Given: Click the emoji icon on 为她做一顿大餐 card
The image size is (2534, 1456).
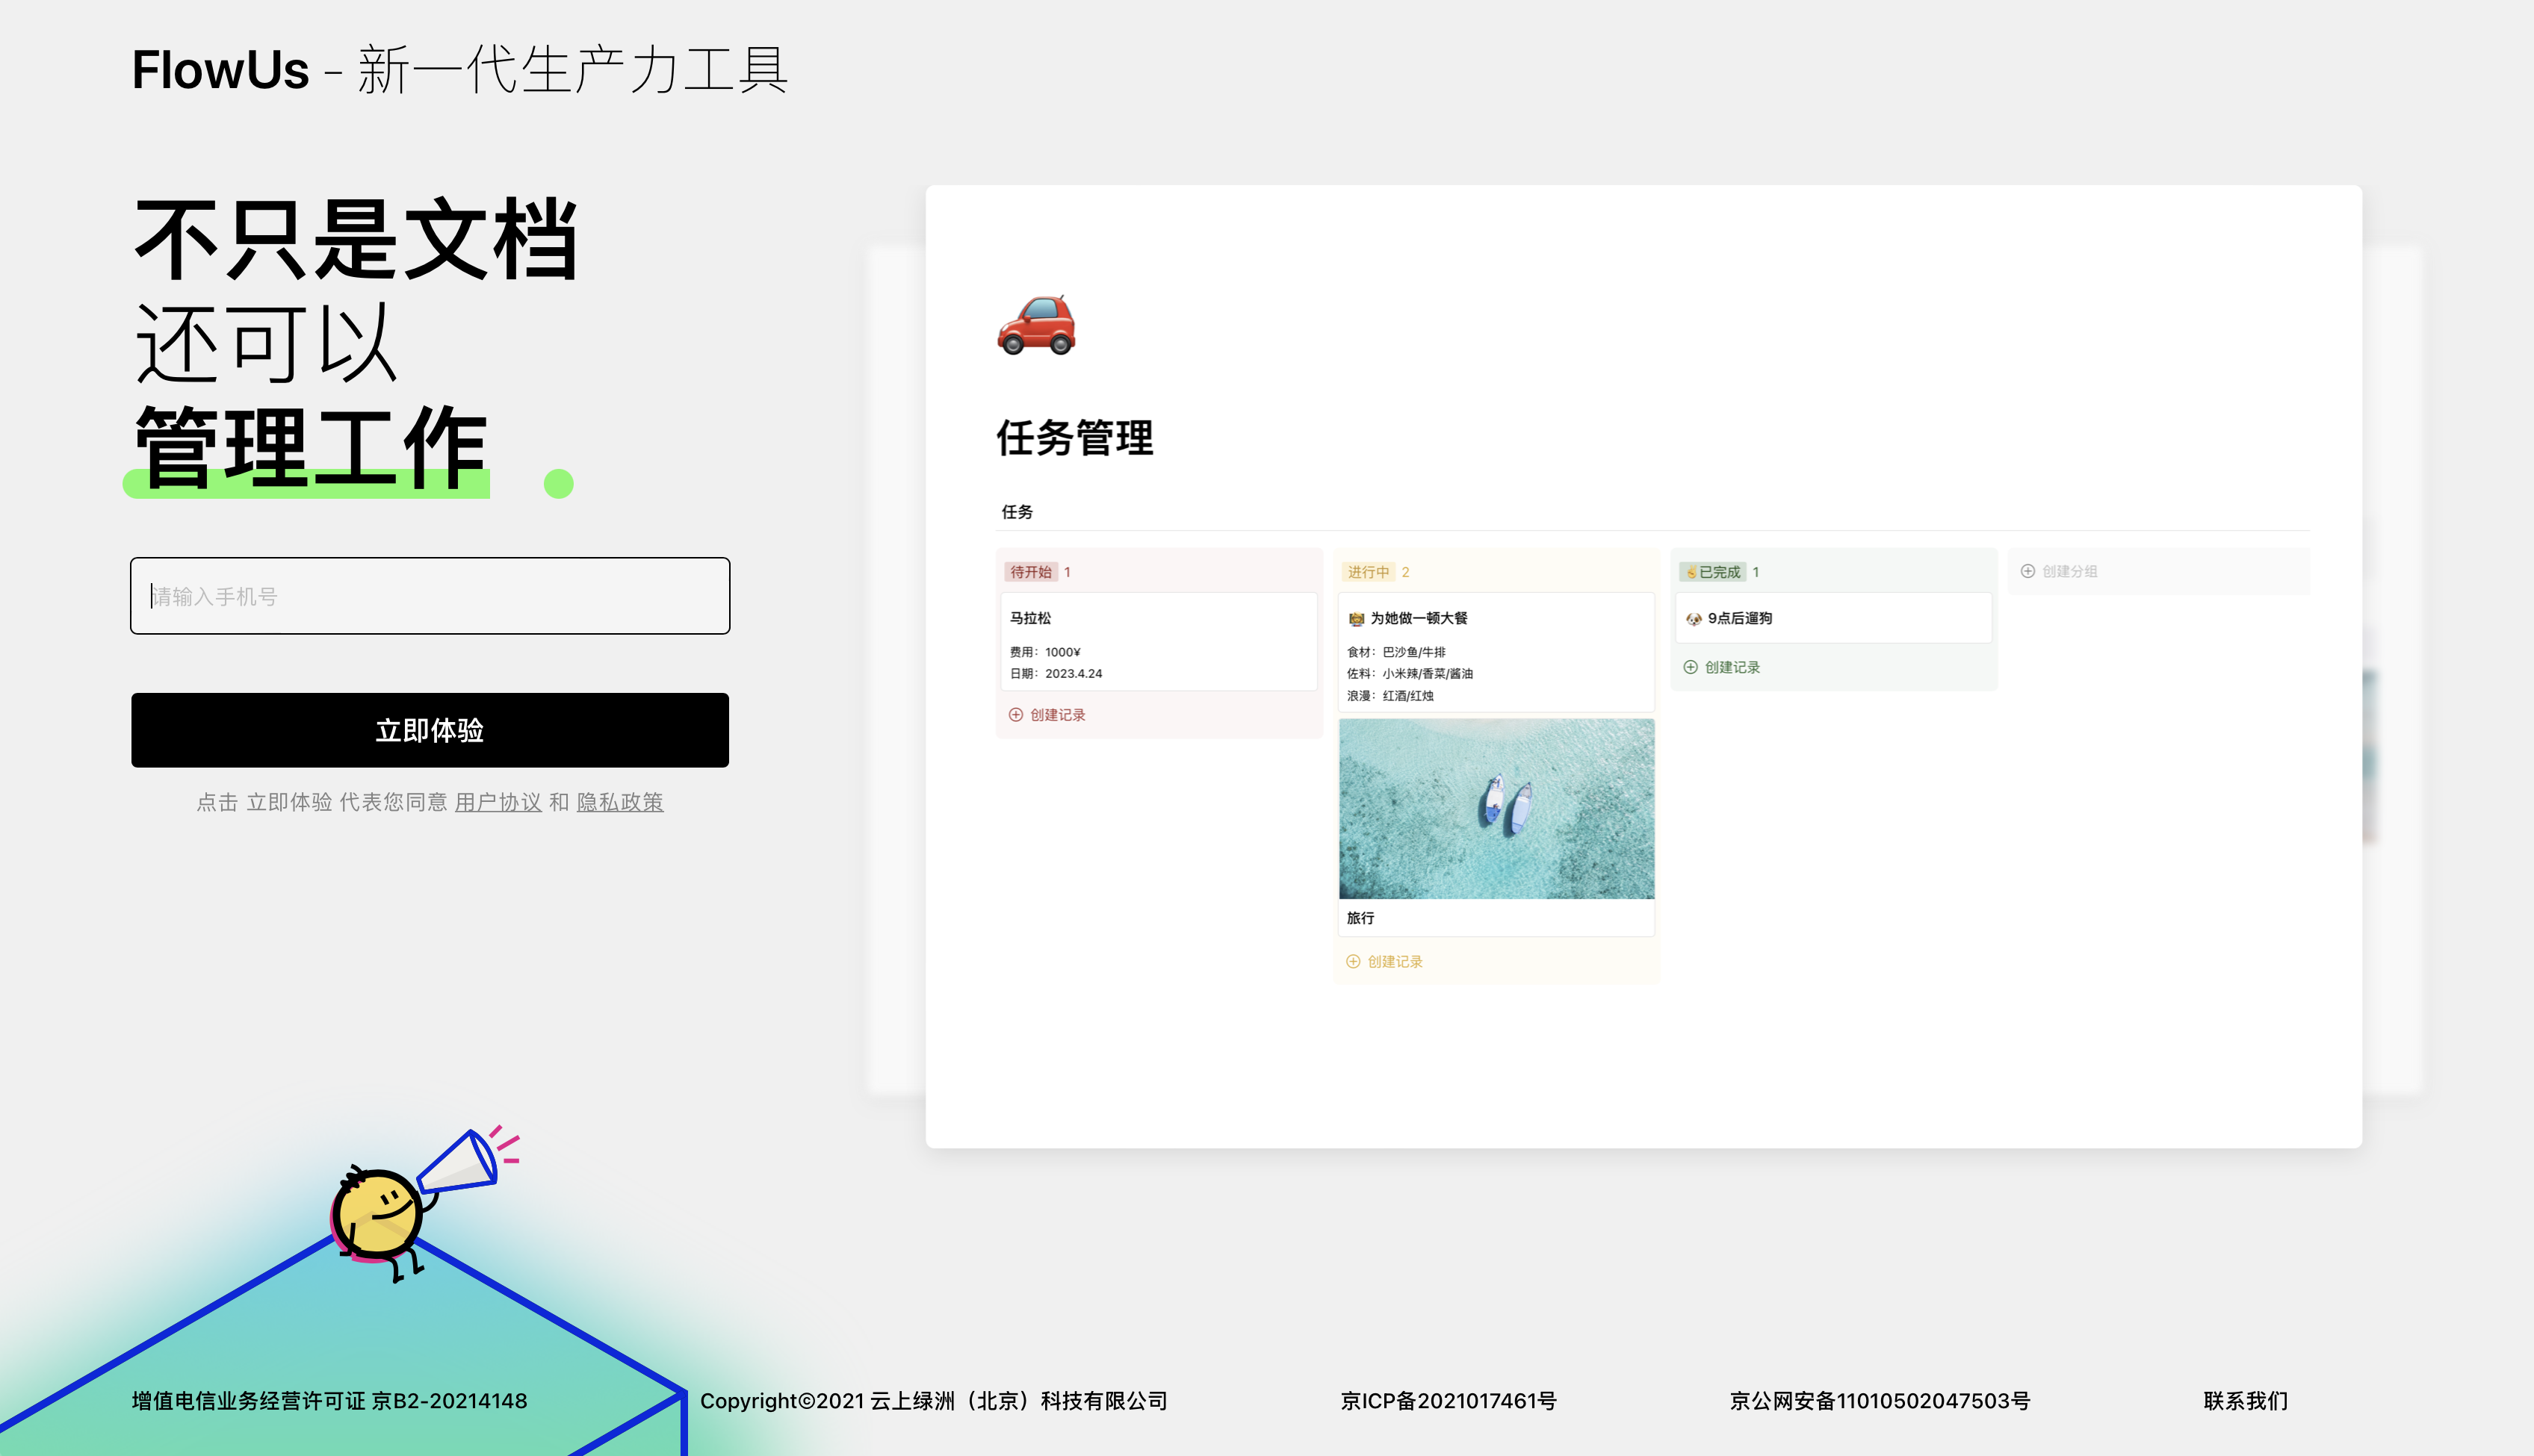Looking at the screenshot, I should point(1357,619).
